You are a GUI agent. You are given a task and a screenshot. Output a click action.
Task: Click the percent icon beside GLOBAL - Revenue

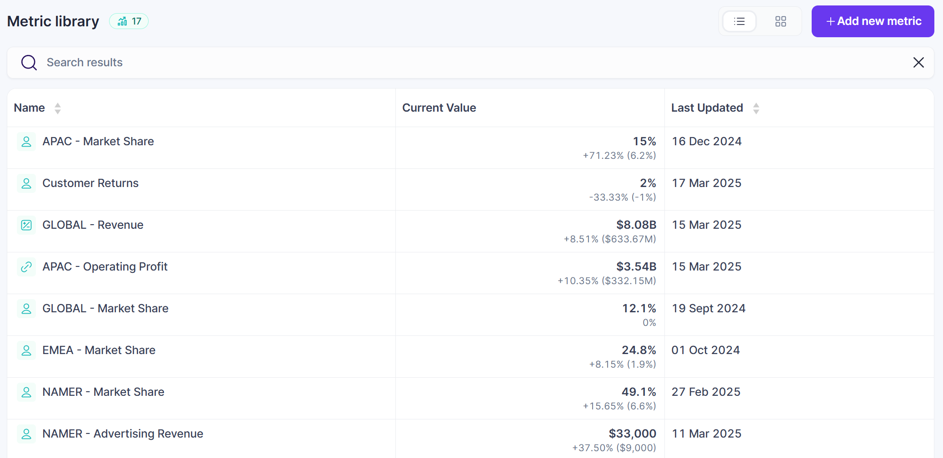[x=26, y=225]
